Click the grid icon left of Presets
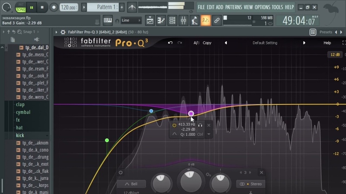 tap(313, 32)
